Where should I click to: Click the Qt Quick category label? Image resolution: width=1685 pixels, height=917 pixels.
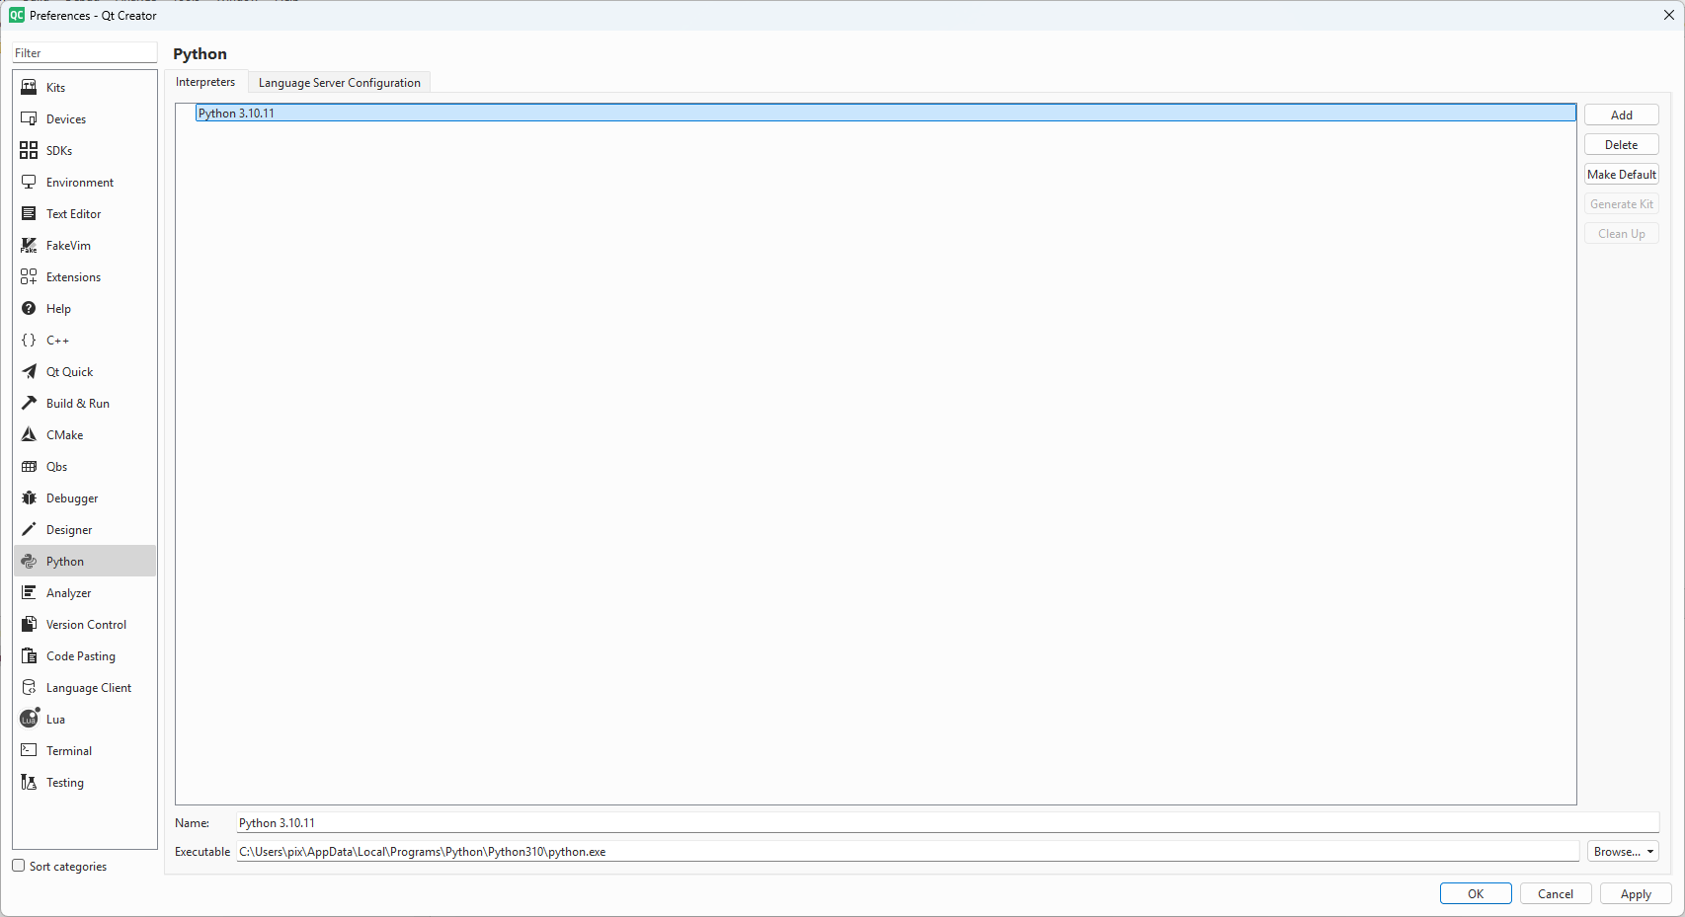tap(69, 372)
